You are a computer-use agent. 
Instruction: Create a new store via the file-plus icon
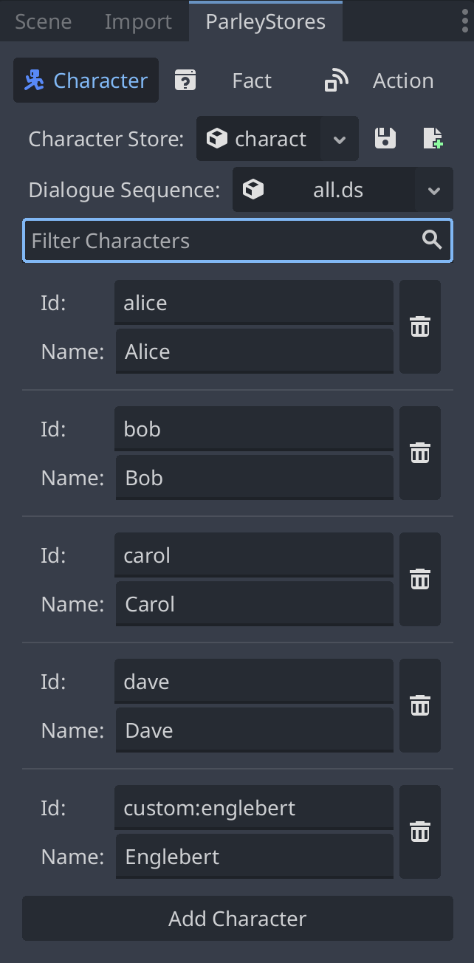(x=433, y=139)
